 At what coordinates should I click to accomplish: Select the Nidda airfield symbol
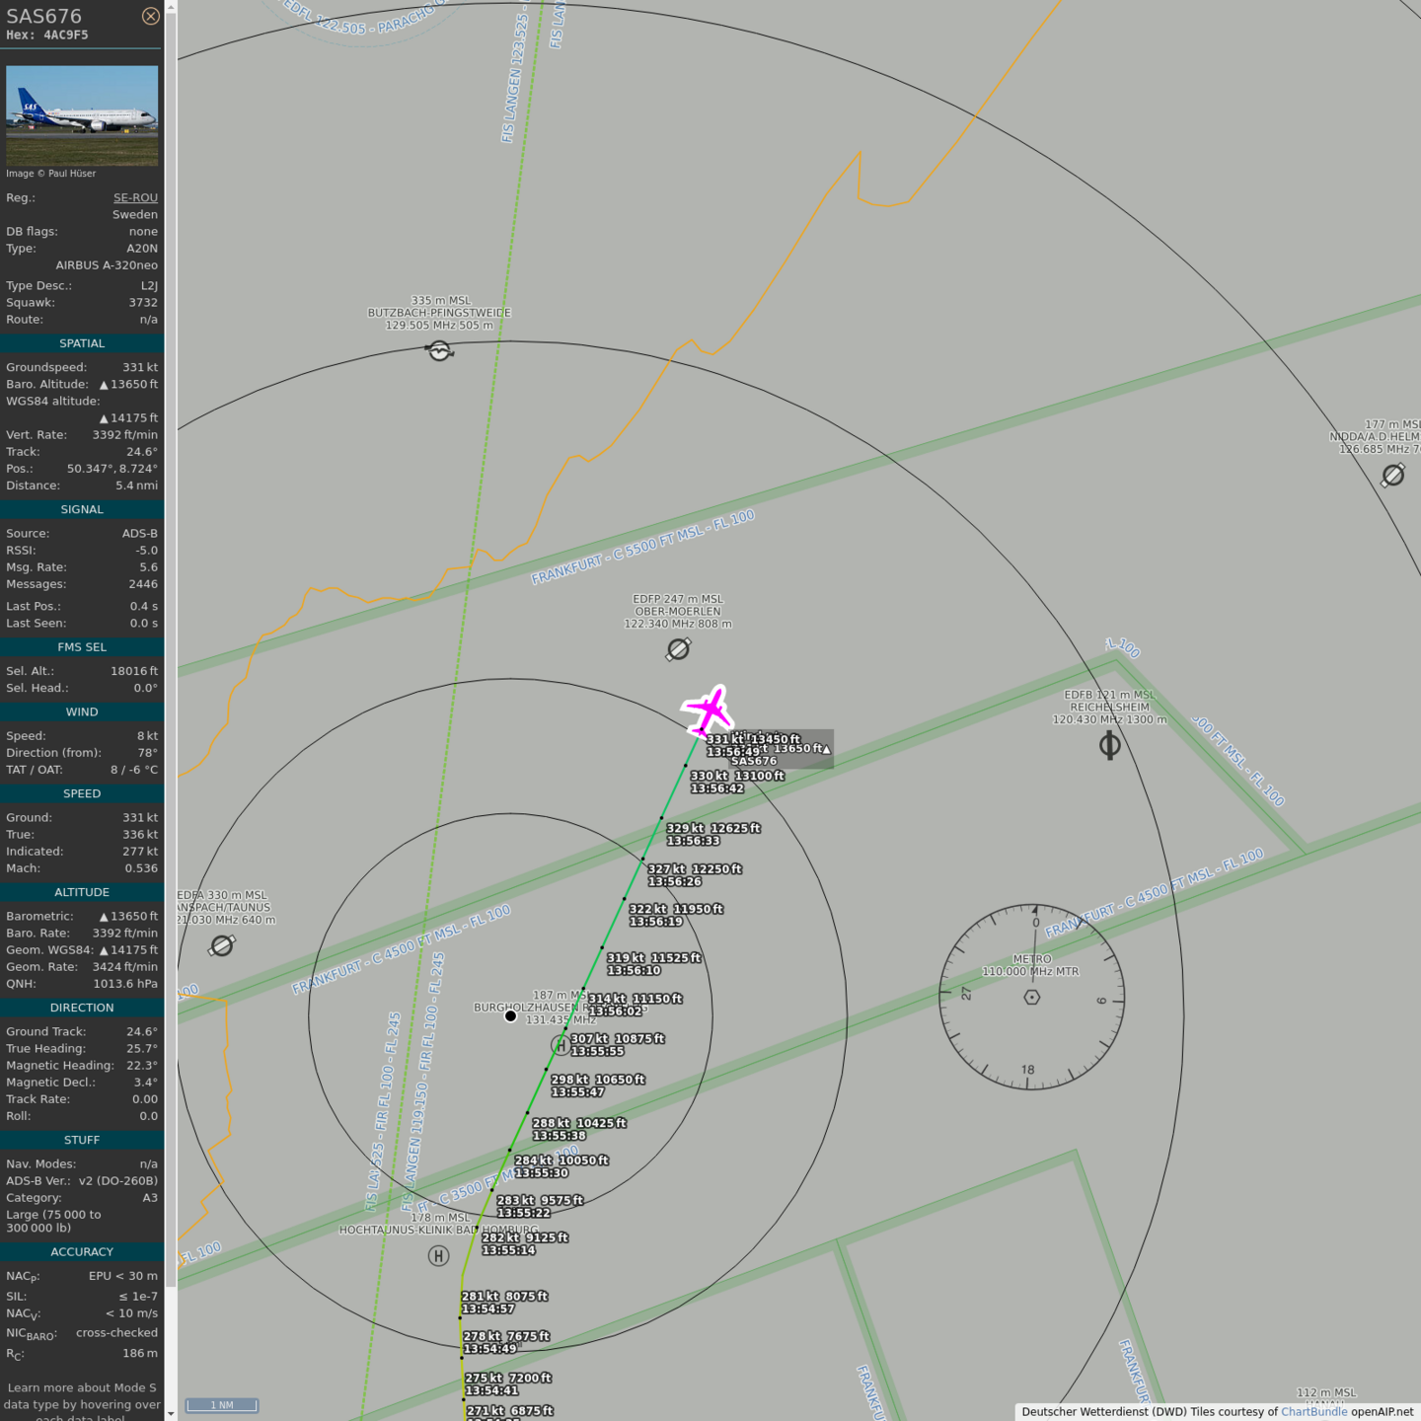(x=1392, y=476)
